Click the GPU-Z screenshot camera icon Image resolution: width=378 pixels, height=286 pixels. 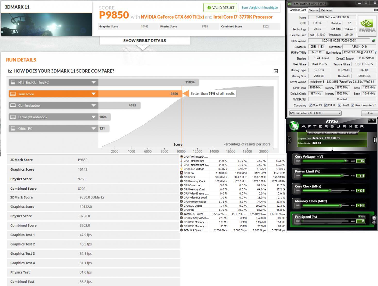(x=376, y=10)
